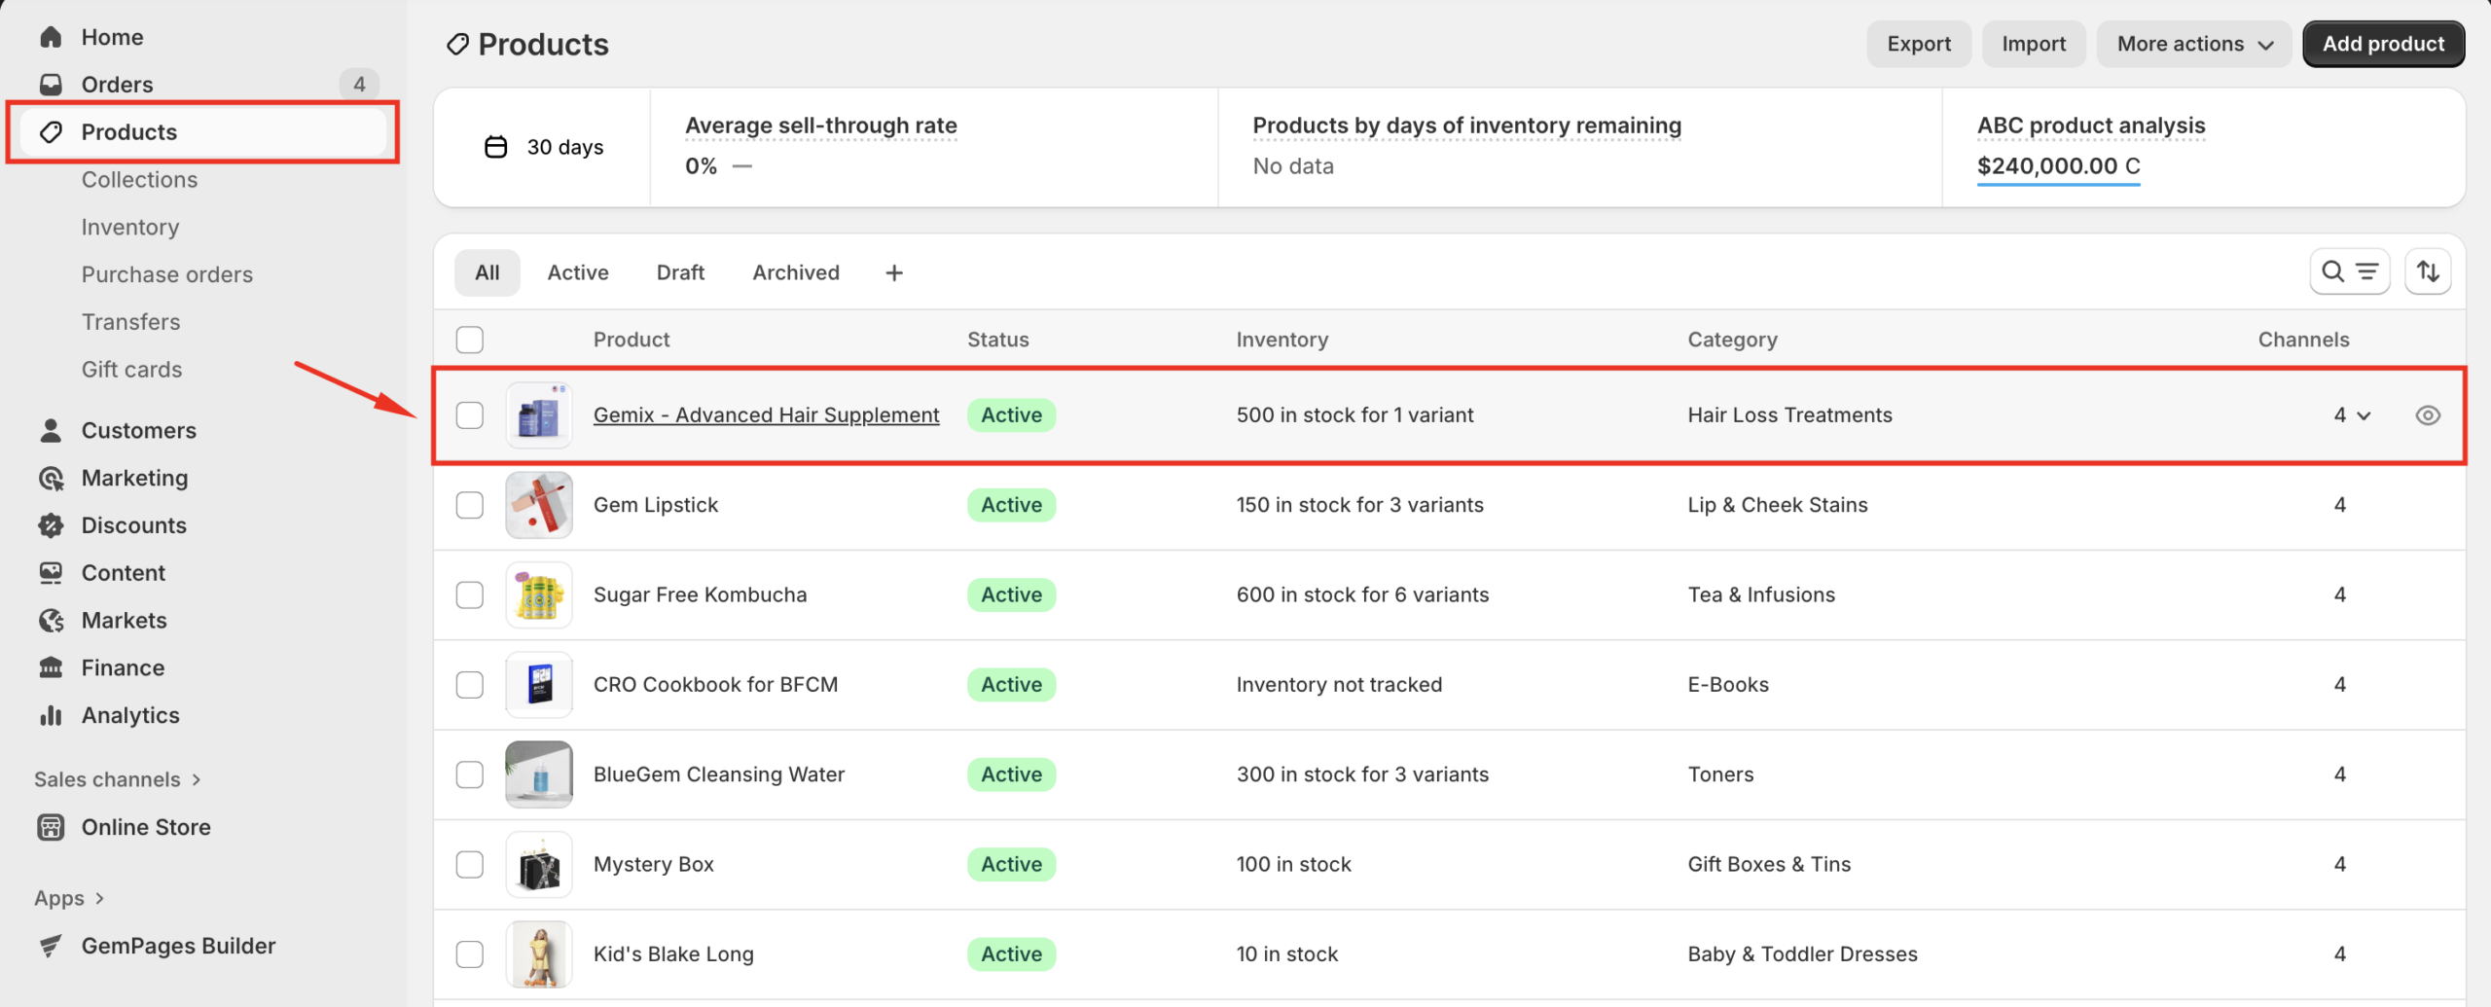Switch to the Archived tab
2491x1007 pixels.
click(795, 272)
